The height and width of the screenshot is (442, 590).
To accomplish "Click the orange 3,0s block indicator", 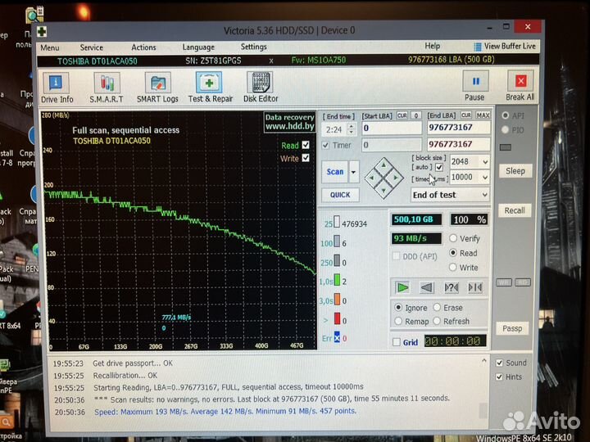I will 337,300.
